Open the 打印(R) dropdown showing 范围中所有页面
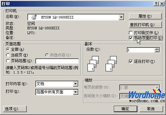 (x=75, y=92)
